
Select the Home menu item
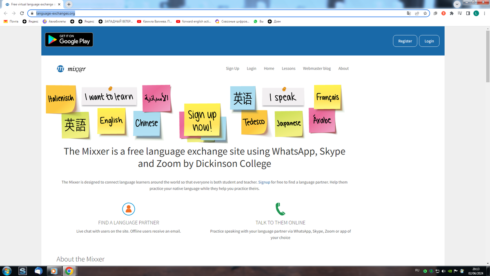(269, 69)
